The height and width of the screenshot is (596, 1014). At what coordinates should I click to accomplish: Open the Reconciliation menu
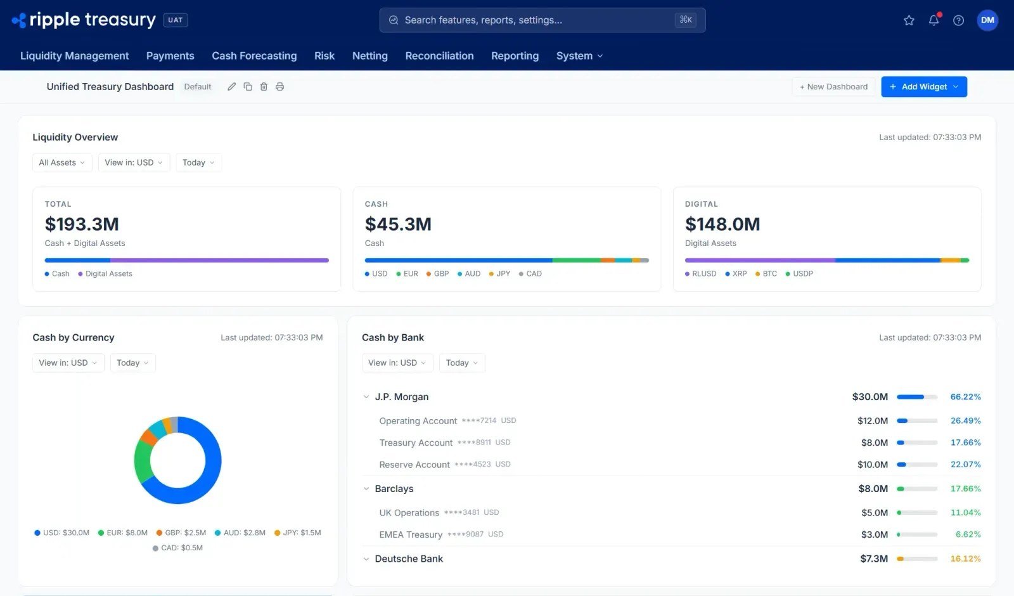[x=439, y=56]
